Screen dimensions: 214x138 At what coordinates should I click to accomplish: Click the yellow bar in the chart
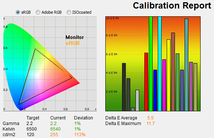[169, 75]
